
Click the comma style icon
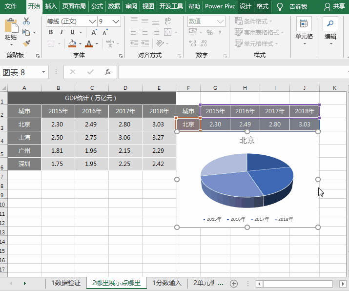[x=220, y=33]
